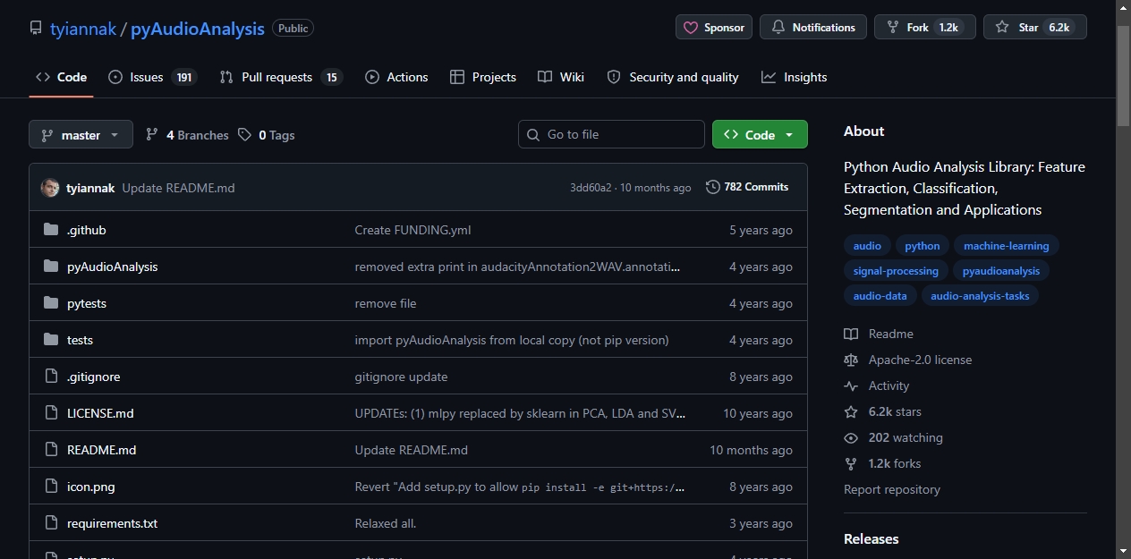This screenshot has height=559, width=1131.
Task: Open the latest commit message Update README.md
Action: pos(178,188)
